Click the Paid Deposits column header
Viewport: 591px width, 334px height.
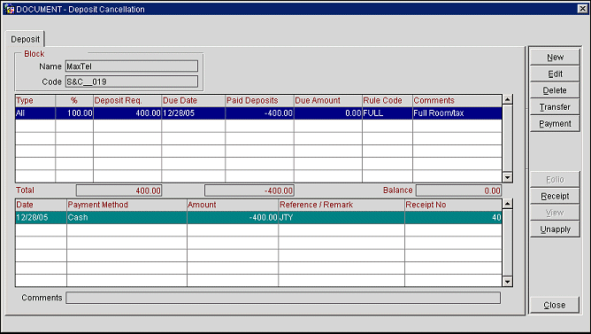260,101
